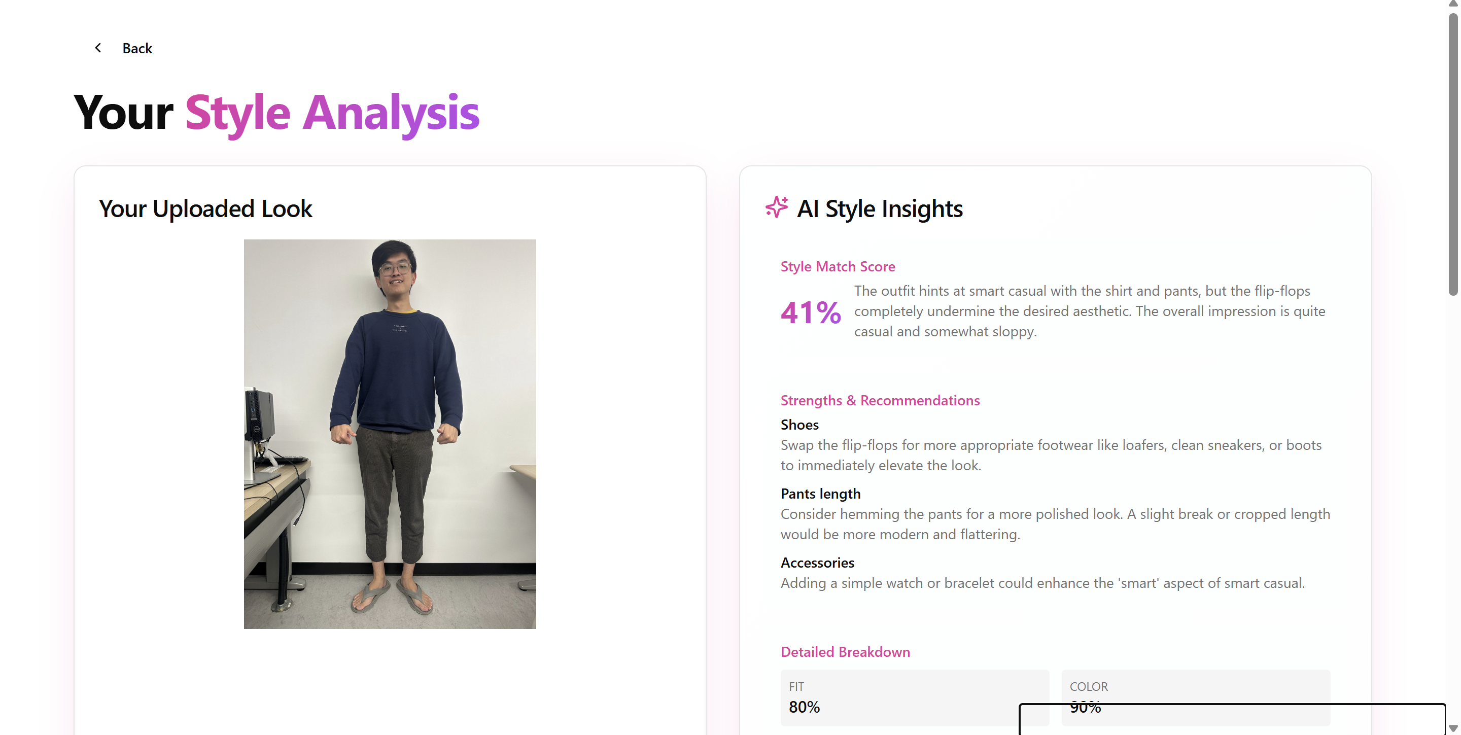Select the Accessories recommendation title
This screenshot has height=735, width=1461.
click(817, 563)
